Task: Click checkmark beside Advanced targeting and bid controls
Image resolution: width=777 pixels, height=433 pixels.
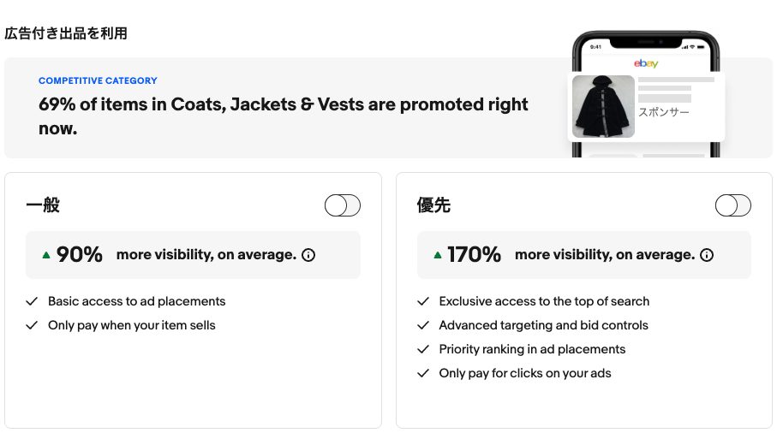Action: coord(422,325)
